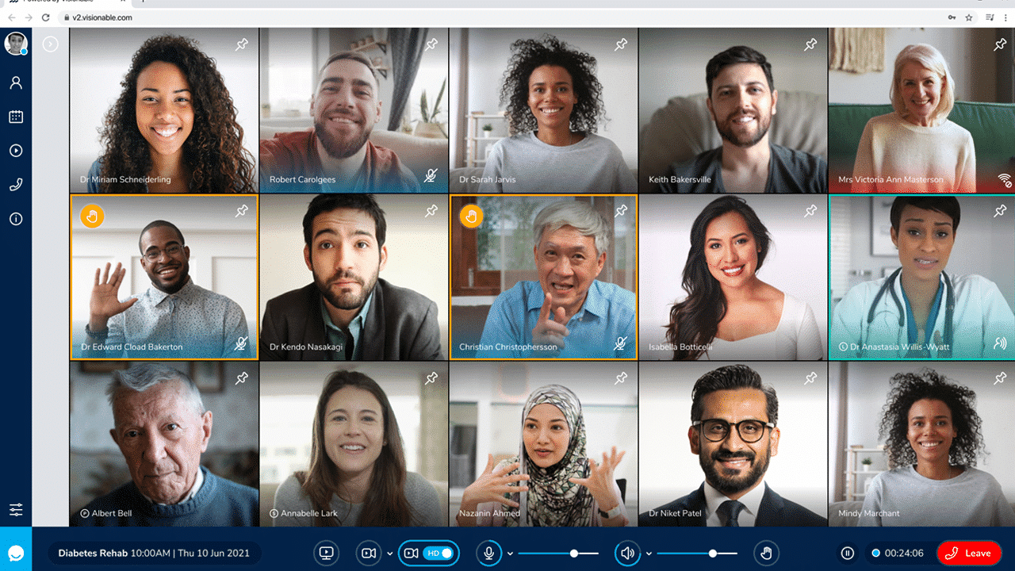Pause the call with the pause control
Screen dimensions: 1015x571
[847, 553]
